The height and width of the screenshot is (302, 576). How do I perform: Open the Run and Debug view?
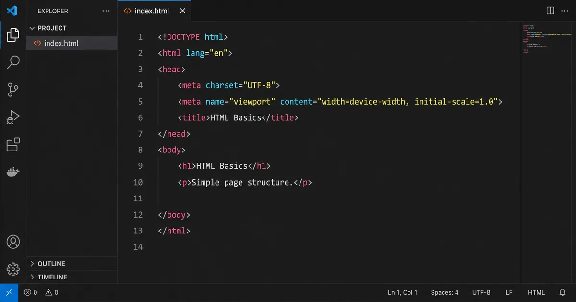13,117
